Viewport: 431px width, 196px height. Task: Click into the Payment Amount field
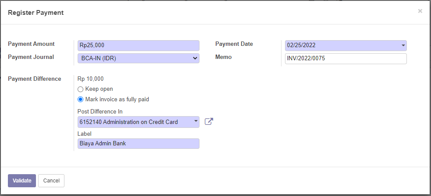click(x=138, y=45)
